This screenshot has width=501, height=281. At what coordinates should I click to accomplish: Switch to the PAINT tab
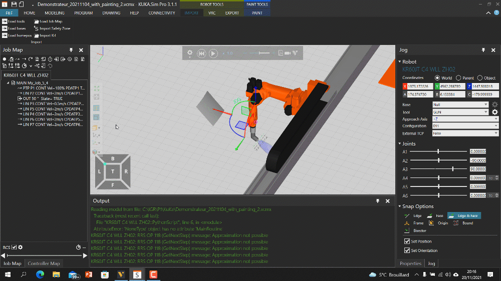tap(257, 13)
